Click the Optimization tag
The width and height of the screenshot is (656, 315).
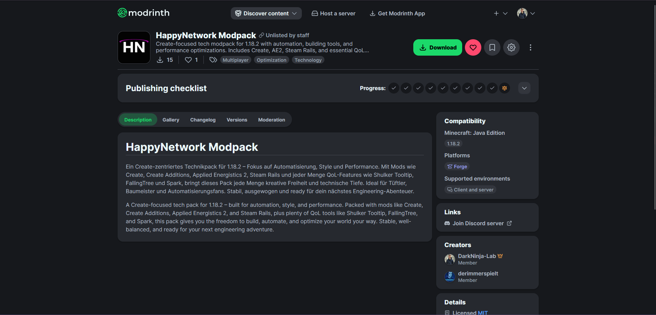point(271,60)
